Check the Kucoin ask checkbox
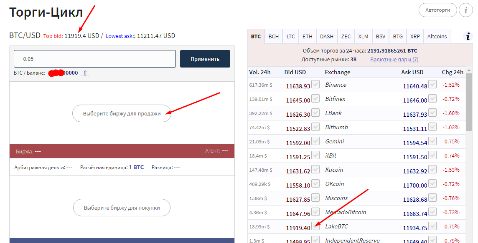 432,169
